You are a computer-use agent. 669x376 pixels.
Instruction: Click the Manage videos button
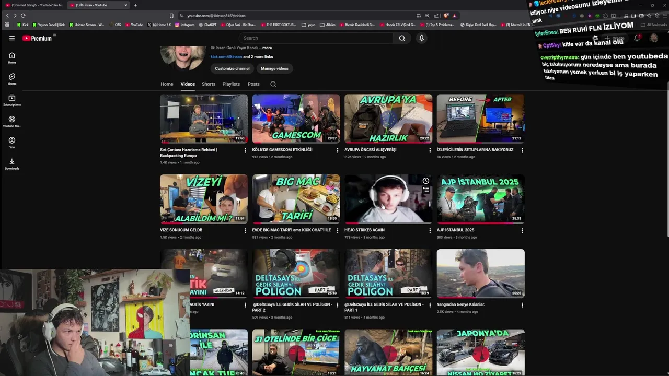coord(274,68)
